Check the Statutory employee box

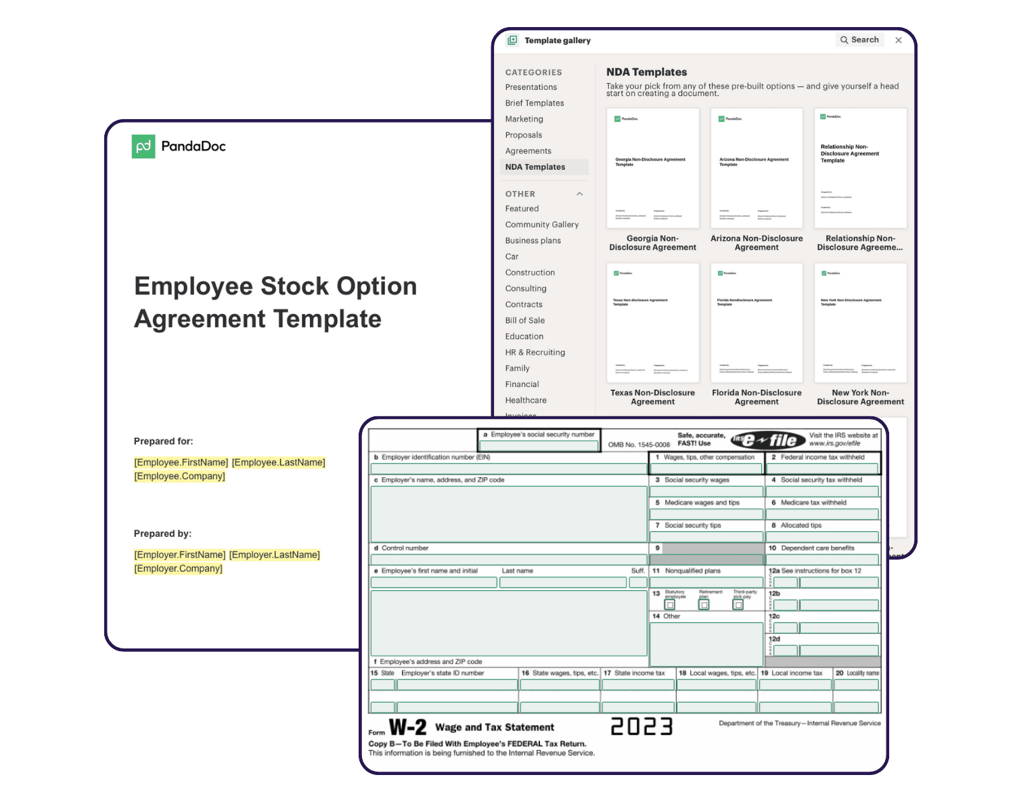pyautogui.click(x=670, y=605)
